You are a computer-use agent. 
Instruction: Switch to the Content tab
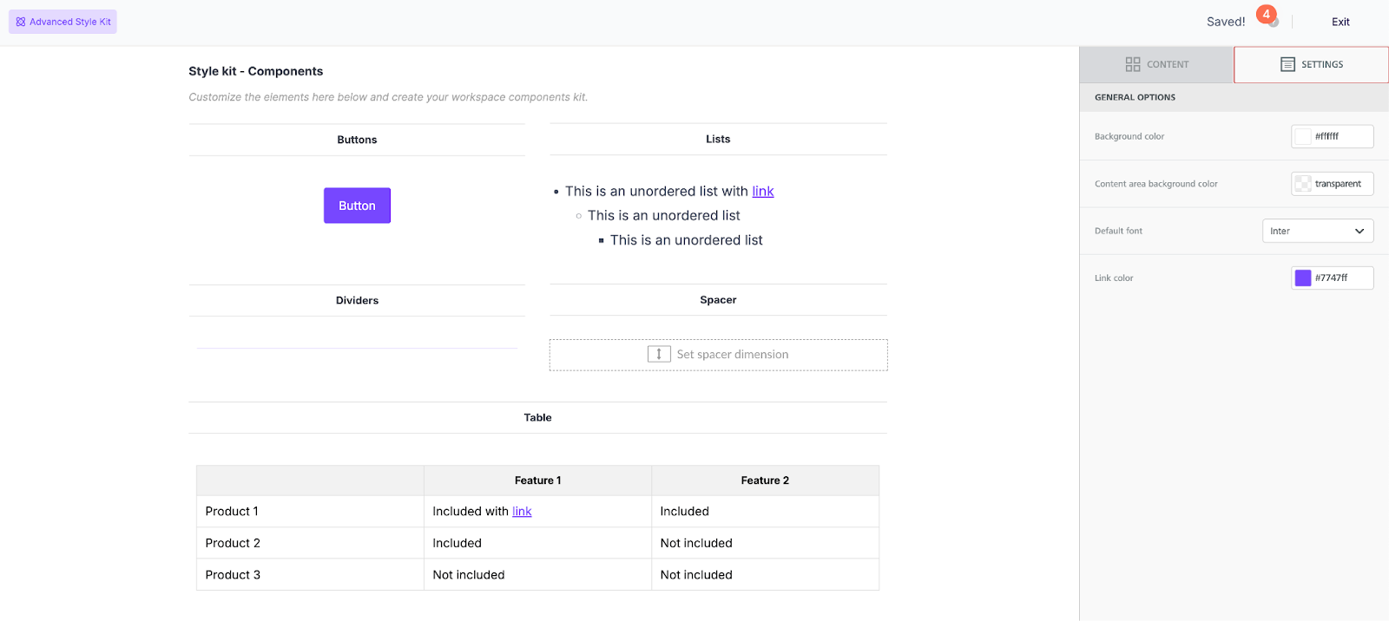click(x=1156, y=64)
